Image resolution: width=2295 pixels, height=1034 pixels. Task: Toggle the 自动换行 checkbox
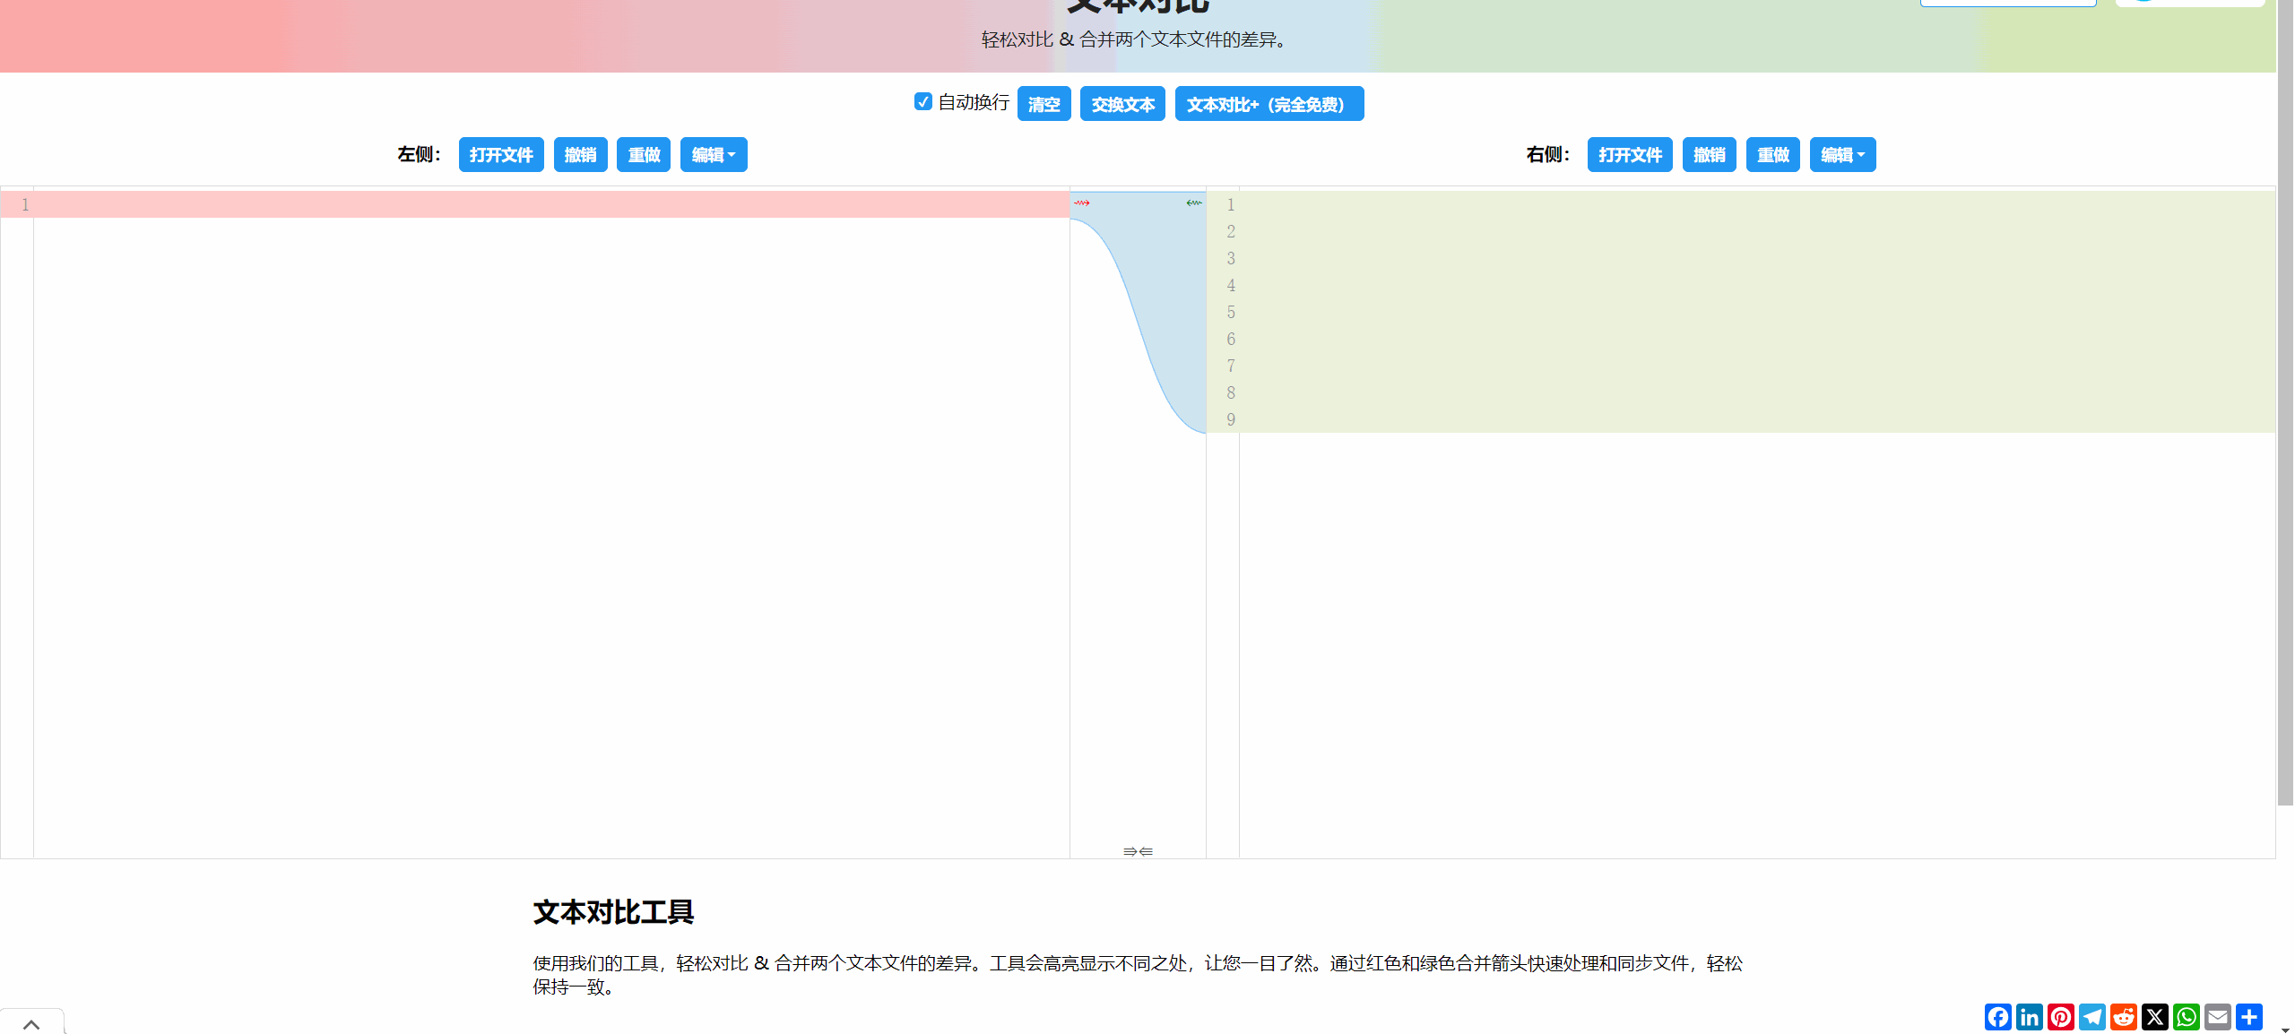(922, 102)
